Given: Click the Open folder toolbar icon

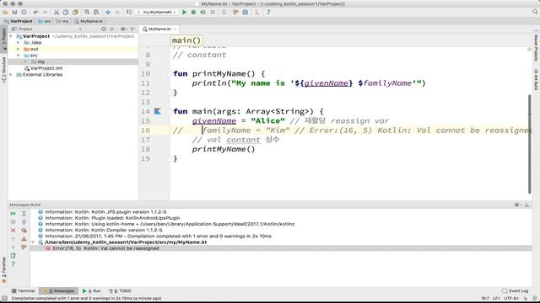Looking at the screenshot, I should pyautogui.click(x=5, y=12).
